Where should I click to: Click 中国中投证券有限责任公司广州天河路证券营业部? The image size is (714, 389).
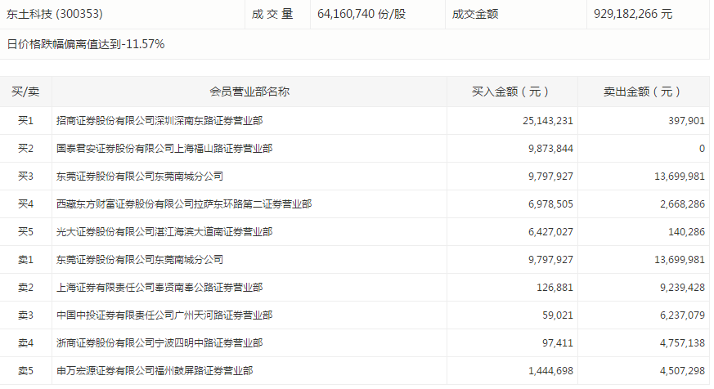pyautogui.click(x=164, y=315)
